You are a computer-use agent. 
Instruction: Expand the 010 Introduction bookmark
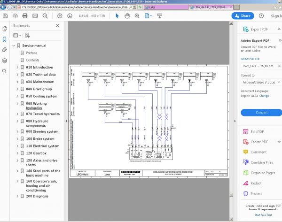[x=17, y=67]
